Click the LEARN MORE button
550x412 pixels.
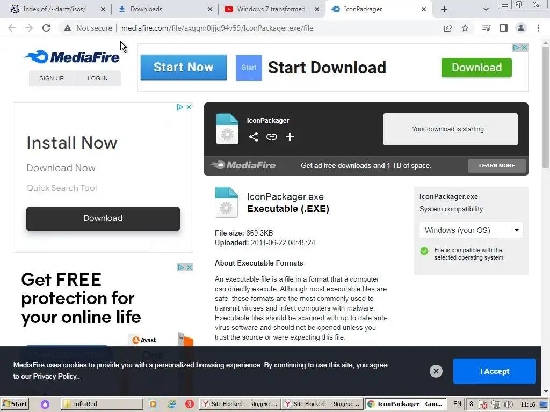pyautogui.click(x=497, y=165)
